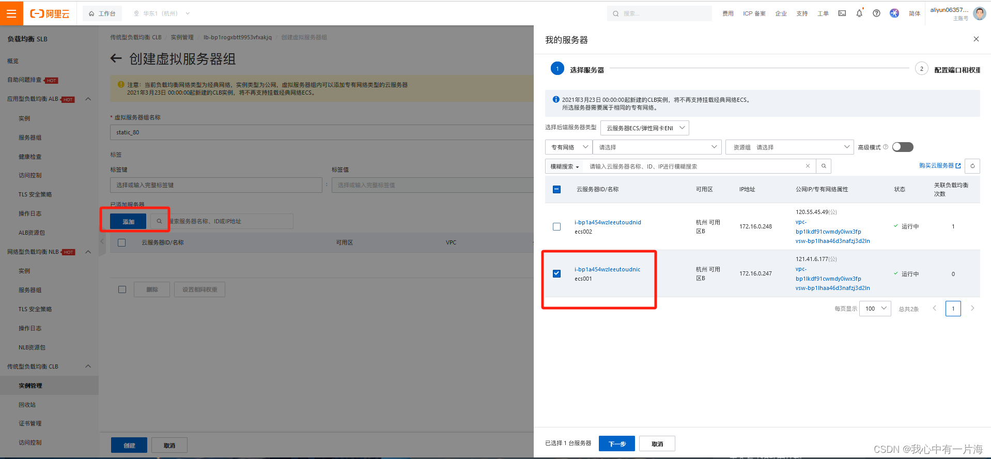Click the Next Step button
The height and width of the screenshot is (459, 991).
point(617,443)
